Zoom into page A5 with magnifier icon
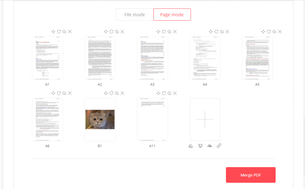The image size is (305, 189). [274, 32]
